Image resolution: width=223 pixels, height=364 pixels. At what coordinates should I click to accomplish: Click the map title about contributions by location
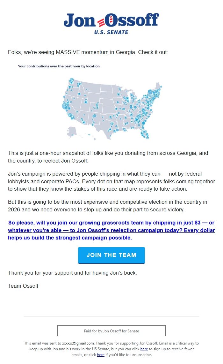(59, 66)
